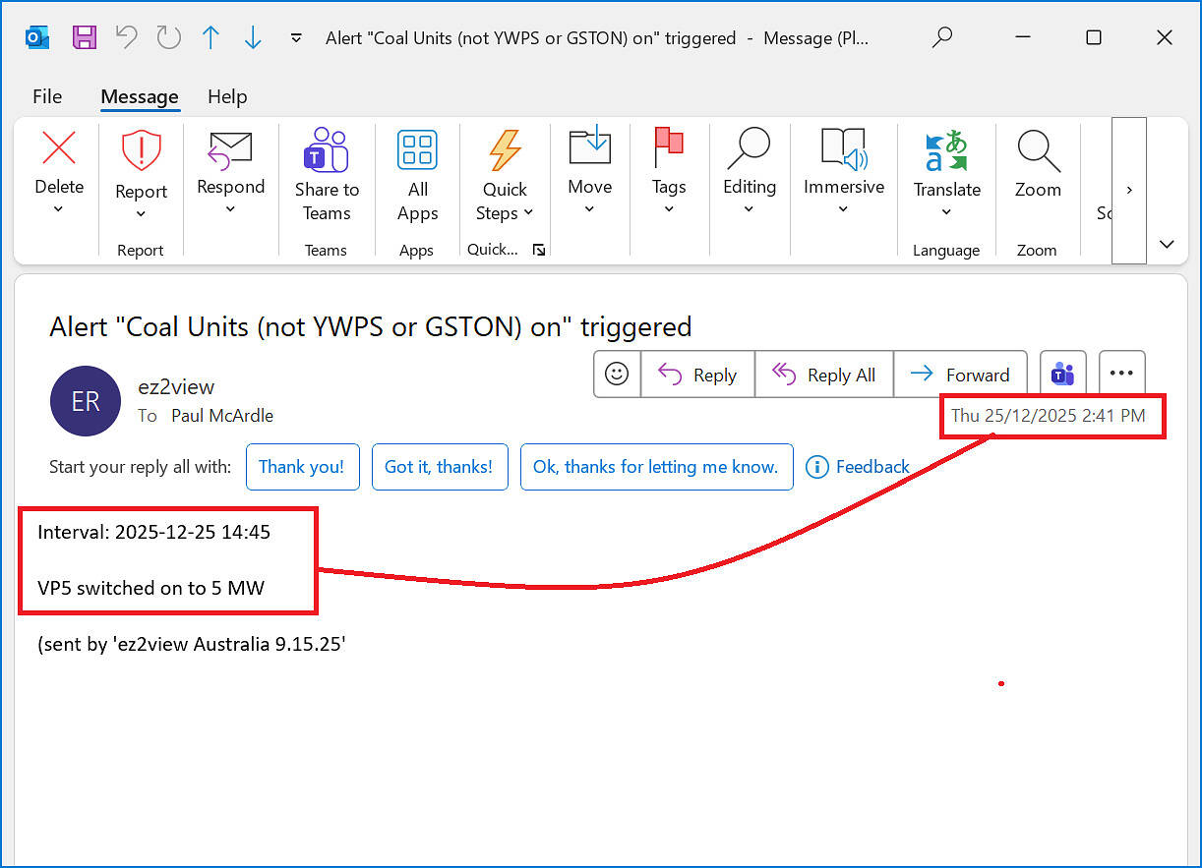Image resolution: width=1202 pixels, height=868 pixels.
Task: Go to next item down arrow
Action: (x=253, y=37)
